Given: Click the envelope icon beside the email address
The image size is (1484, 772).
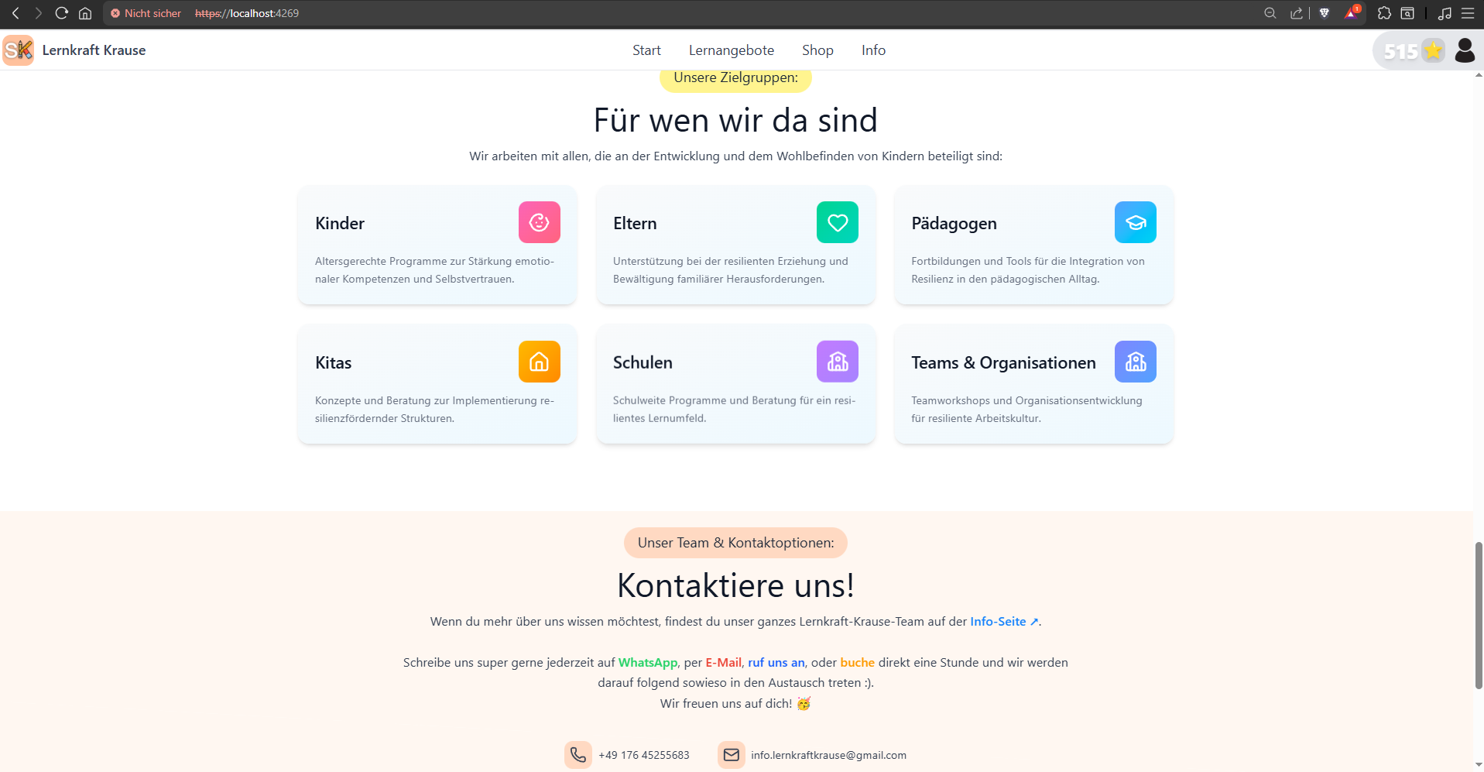Looking at the screenshot, I should [731, 755].
